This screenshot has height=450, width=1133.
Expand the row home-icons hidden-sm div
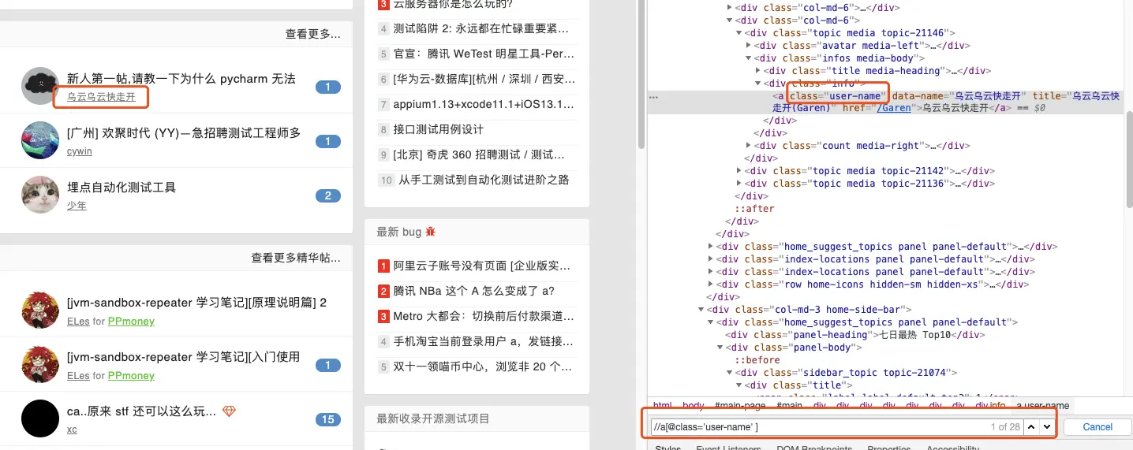coord(711,284)
